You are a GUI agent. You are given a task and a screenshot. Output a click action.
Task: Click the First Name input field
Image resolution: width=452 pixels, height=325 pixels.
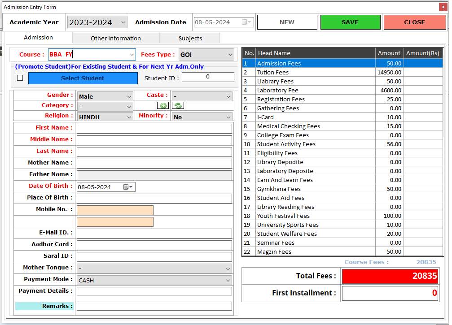pyautogui.click(x=154, y=129)
